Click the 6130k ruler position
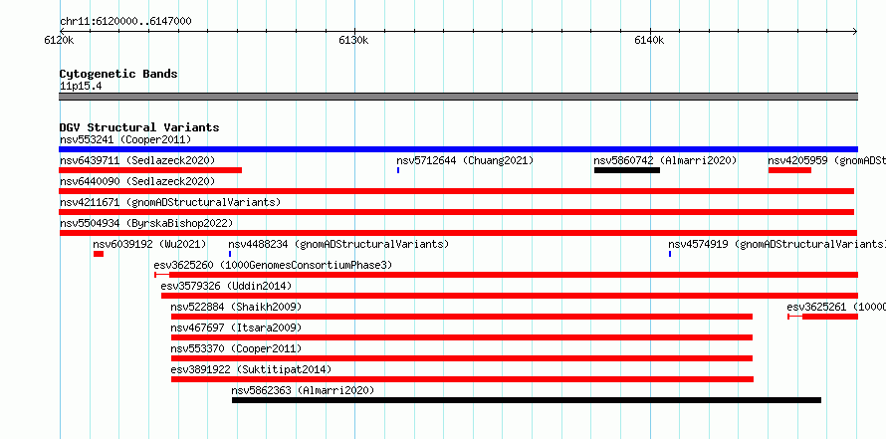The height and width of the screenshot is (439, 886). click(x=353, y=40)
